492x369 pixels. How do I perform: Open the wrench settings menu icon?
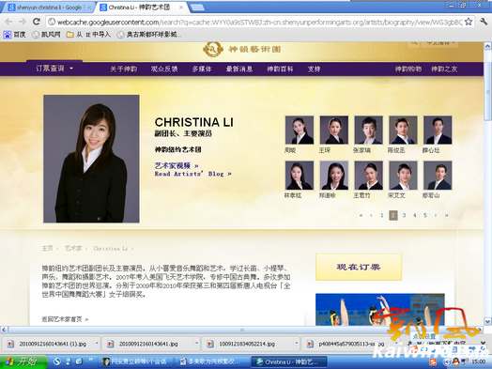pyautogui.click(x=484, y=22)
